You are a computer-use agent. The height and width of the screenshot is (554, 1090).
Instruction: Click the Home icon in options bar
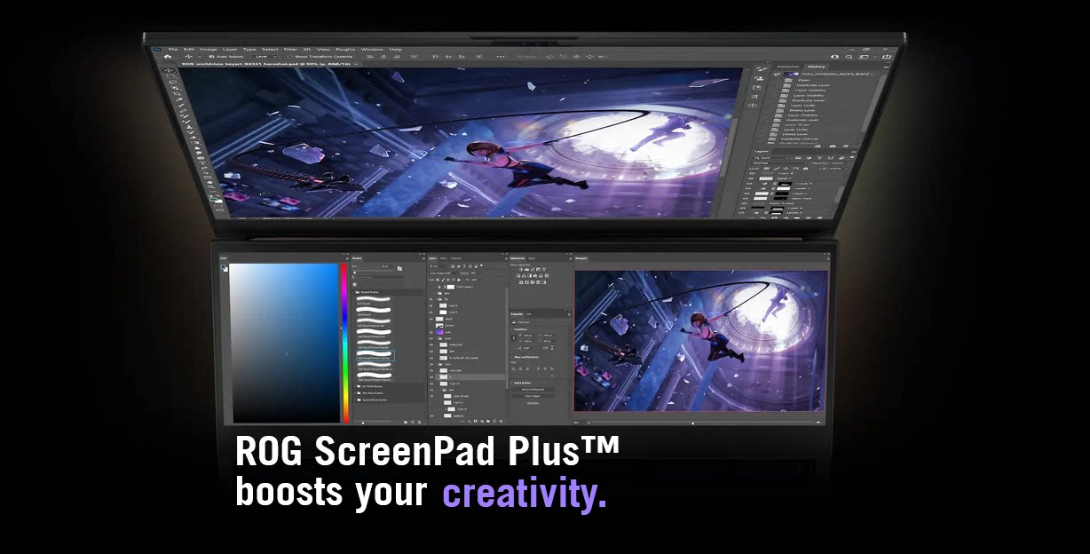pyautogui.click(x=168, y=56)
